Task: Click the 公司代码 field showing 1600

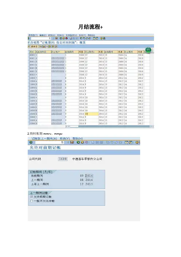Action: 63,159
